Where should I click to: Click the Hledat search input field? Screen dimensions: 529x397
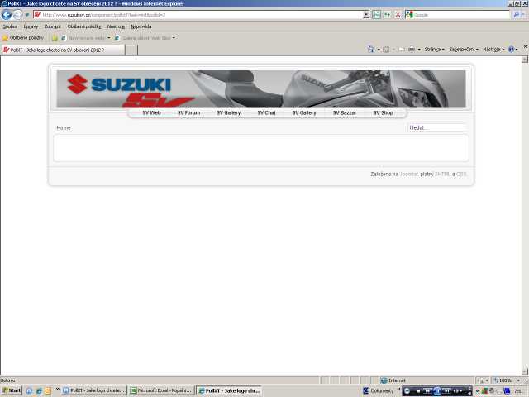pos(438,128)
